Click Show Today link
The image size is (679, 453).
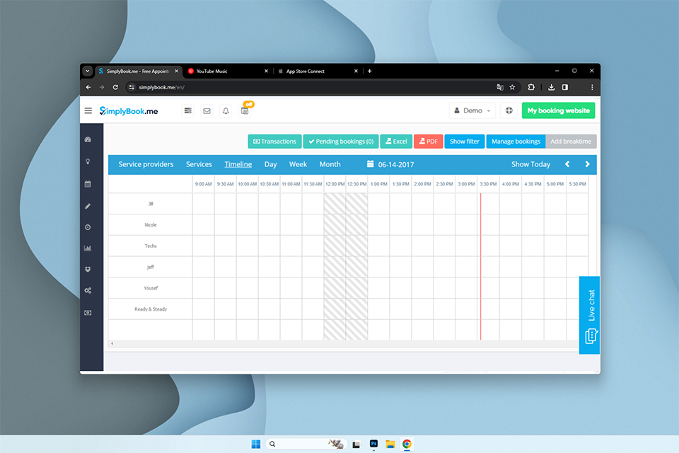530,164
